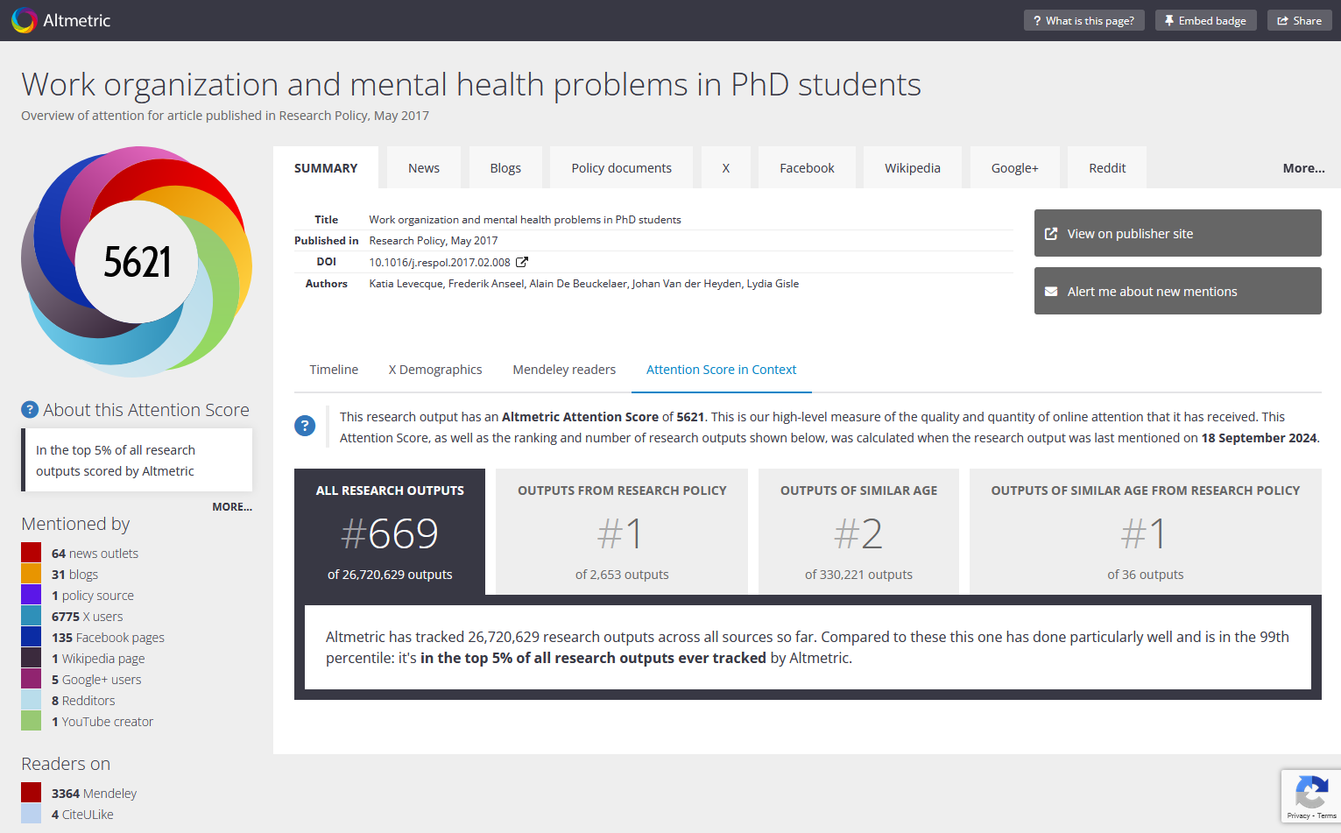
Task: Click the blue question icon next to score explanation
Action: pyautogui.click(x=305, y=427)
